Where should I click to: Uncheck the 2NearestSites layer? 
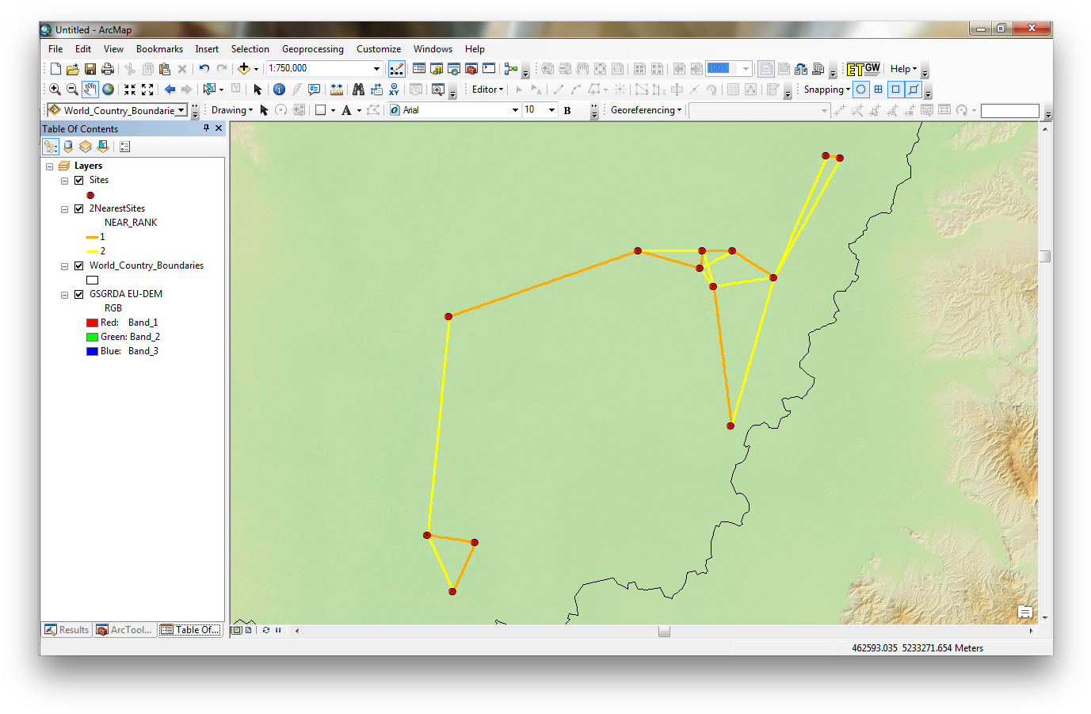pos(79,208)
